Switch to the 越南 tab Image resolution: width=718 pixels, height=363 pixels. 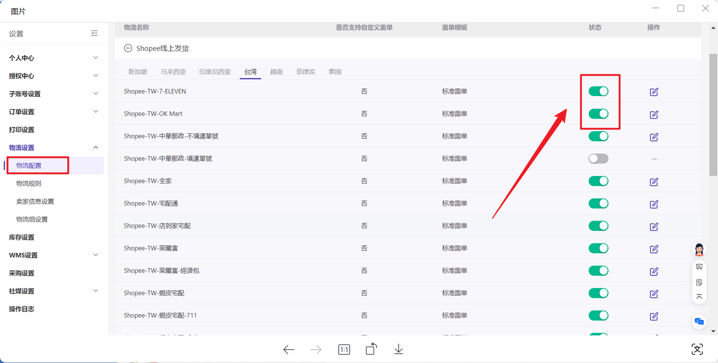point(276,71)
